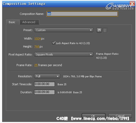Click the Start Timecode field
136x123 pixels.
[x=45, y=84]
